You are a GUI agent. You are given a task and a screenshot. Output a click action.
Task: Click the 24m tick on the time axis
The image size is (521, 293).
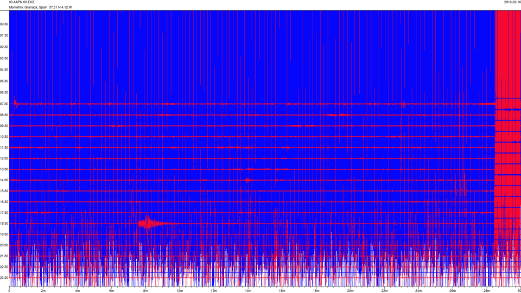418,291
